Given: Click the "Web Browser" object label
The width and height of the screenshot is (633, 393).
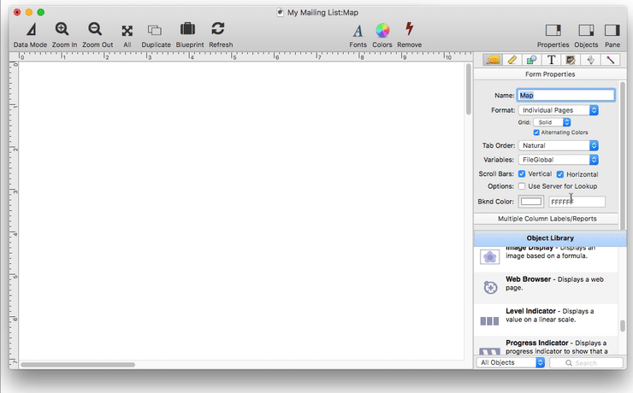Looking at the screenshot, I should (x=528, y=279).
